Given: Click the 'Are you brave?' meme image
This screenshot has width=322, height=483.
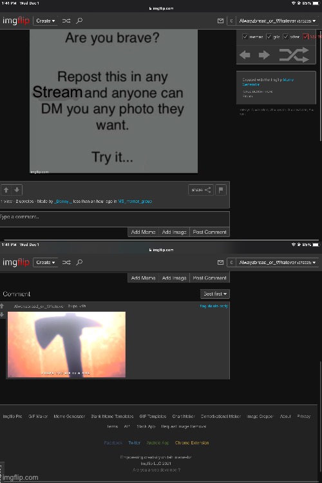Looking at the screenshot, I should [113, 101].
